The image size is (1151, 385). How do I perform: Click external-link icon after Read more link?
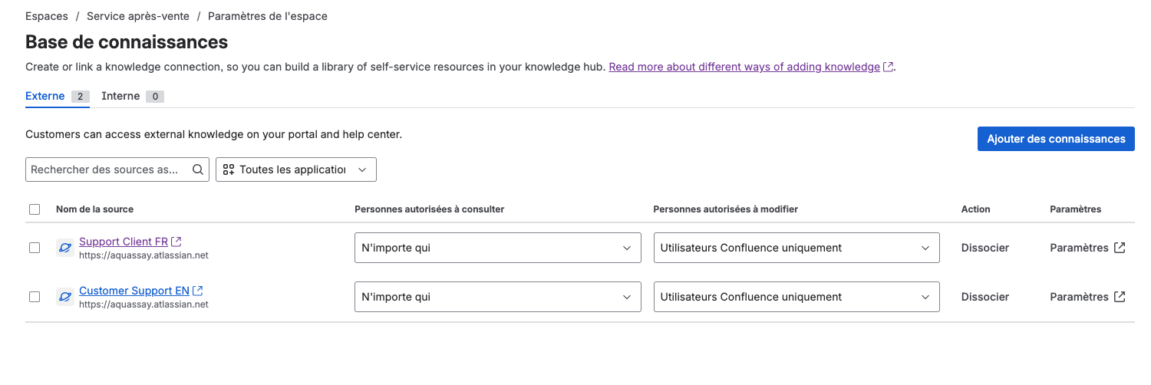(888, 67)
